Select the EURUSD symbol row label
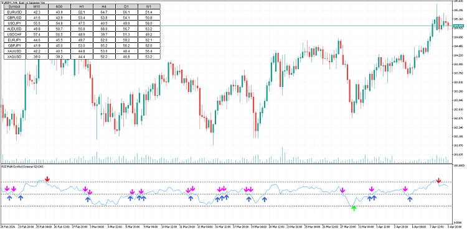The height and width of the screenshot is (230, 467). click(x=15, y=12)
